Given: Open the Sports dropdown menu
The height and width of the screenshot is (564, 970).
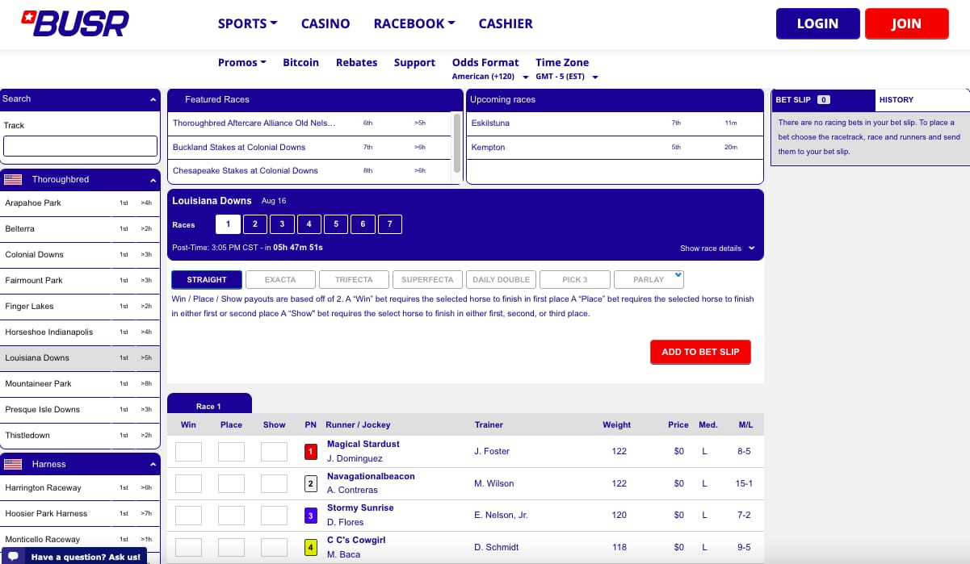Looking at the screenshot, I should pos(247,23).
